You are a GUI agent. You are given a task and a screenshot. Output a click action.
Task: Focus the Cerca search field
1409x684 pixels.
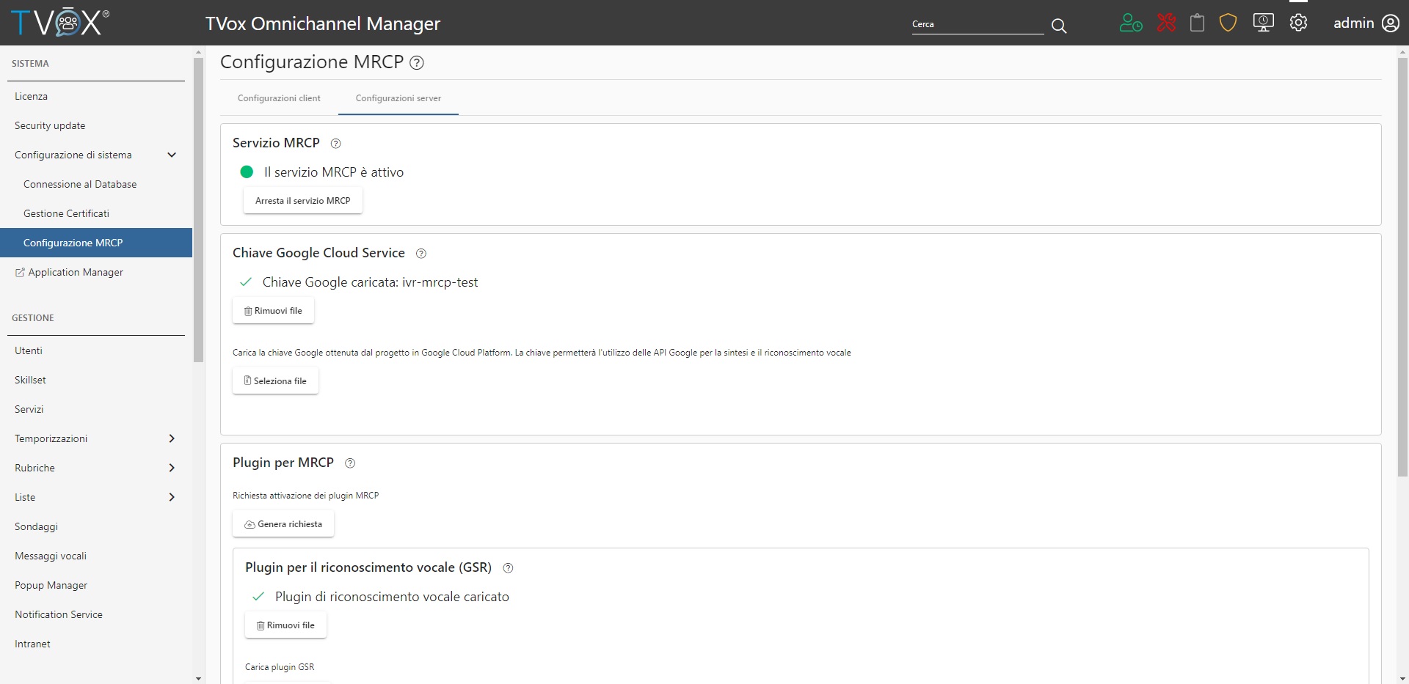pos(977,24)
